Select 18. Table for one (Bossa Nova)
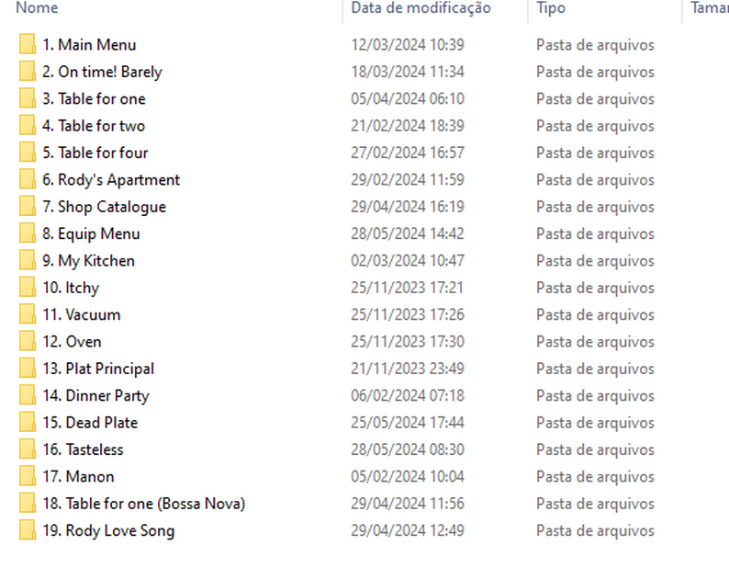The height and width of the screenshot is (568, 729). 144,504
